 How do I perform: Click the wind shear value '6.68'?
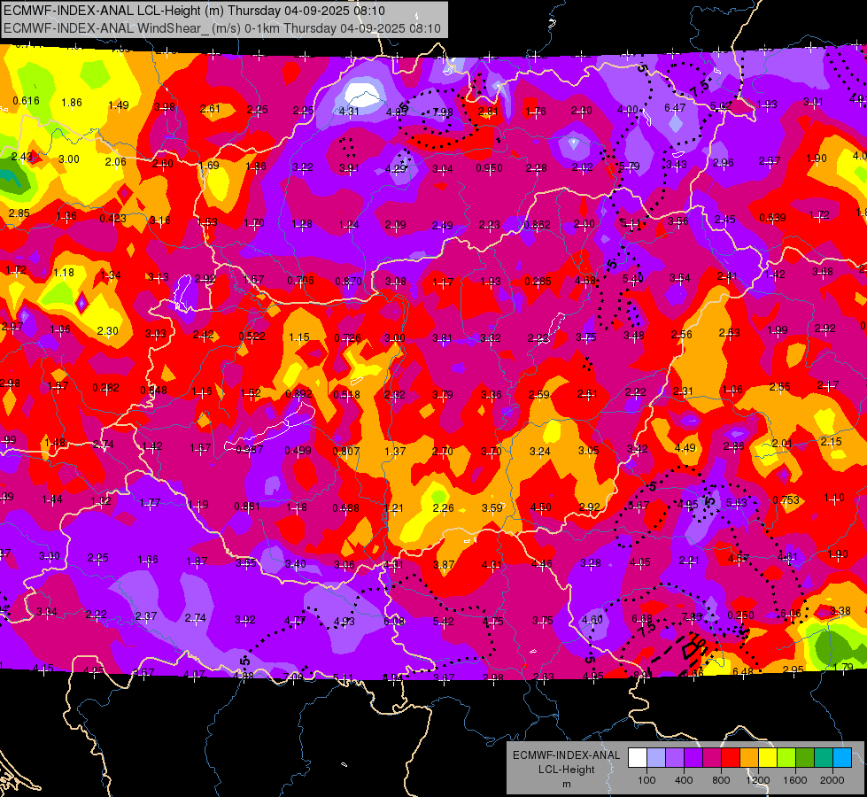click(x=642, y=618)
